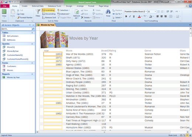Image resolution: width=192 pixels, height=137 pixels.
Task: Click the navigation Search box
Action: pyautogui.click(x=16, y=29)
